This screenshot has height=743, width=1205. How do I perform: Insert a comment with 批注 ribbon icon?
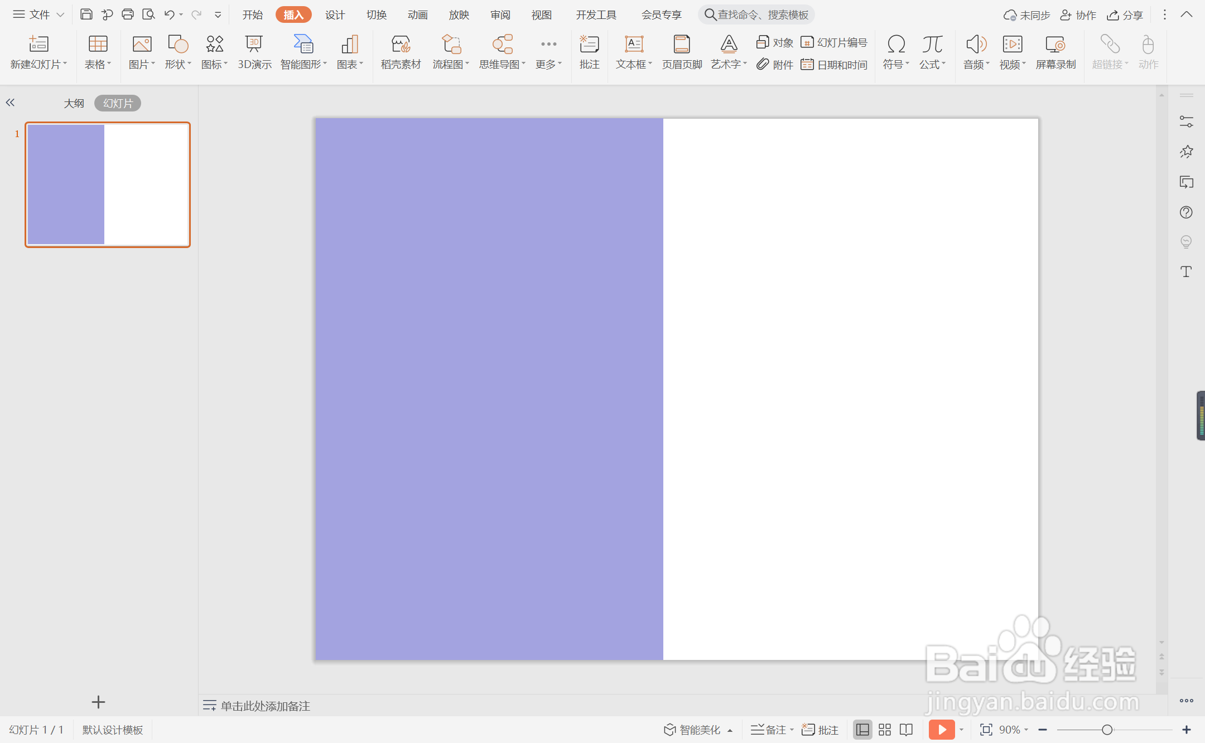pyautogui.click(x=589, y=52)
